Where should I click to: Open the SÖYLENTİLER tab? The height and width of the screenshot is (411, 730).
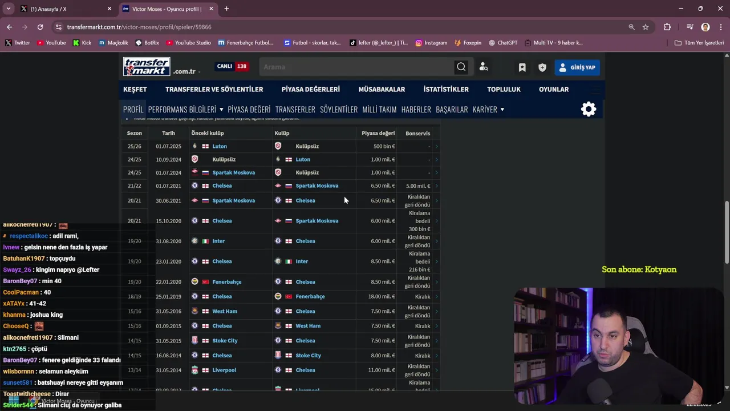pos(339,110)
